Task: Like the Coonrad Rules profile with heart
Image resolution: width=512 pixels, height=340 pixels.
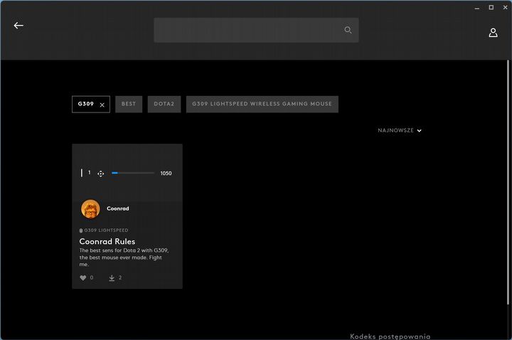Action: click(x=82, y=277)
